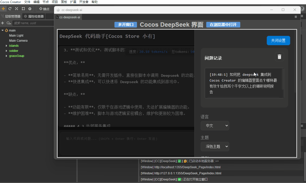Expand the grassGoup node
Viewport: 306px width, 183px height.
click(x=6, y=56)
